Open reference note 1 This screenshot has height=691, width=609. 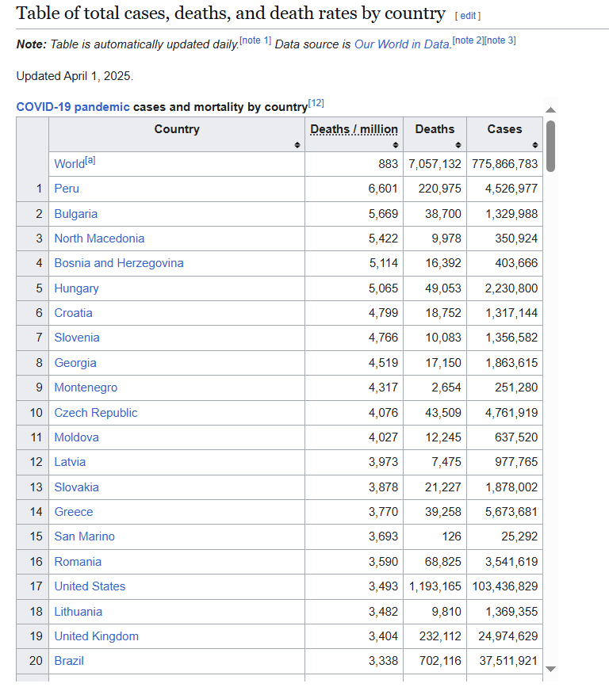tap(255, 40)
